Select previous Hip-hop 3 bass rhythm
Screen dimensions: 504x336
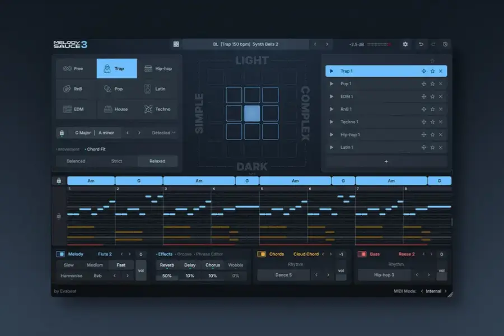[417, 275]
